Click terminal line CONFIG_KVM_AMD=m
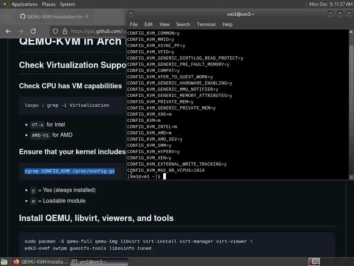The image size is (354, 266). point(149,133)
